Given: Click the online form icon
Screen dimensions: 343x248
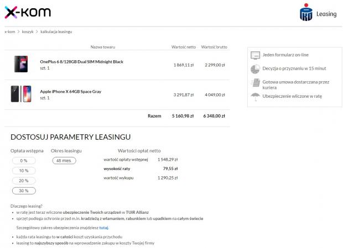Looking at the screenshot, I should pos(255,55).
